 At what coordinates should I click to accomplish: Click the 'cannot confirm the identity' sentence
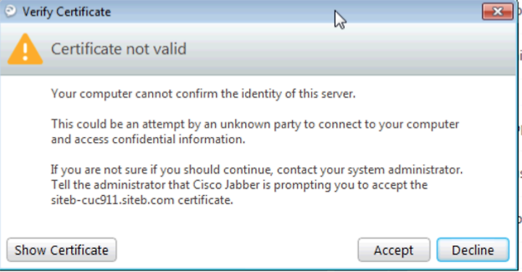[x=203, y=94]
